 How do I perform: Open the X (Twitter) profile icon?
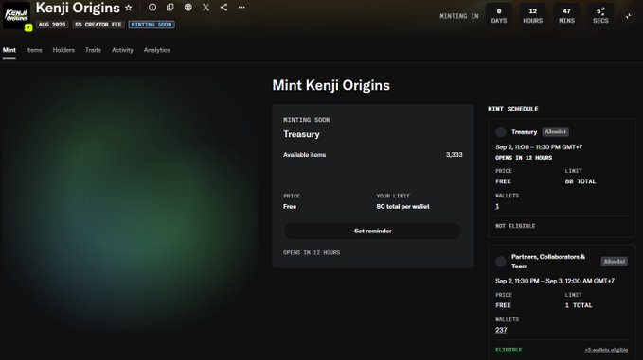click(x=205, y=8)
